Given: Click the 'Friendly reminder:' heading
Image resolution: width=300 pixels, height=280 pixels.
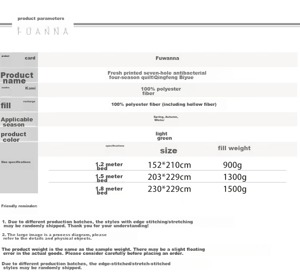Looking at the screenshot, I should click(x=19, y=206).
